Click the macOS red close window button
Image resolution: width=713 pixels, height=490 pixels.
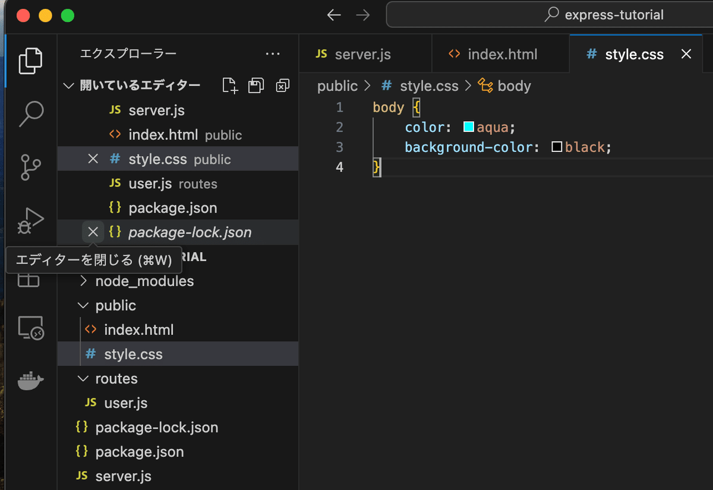23,15
